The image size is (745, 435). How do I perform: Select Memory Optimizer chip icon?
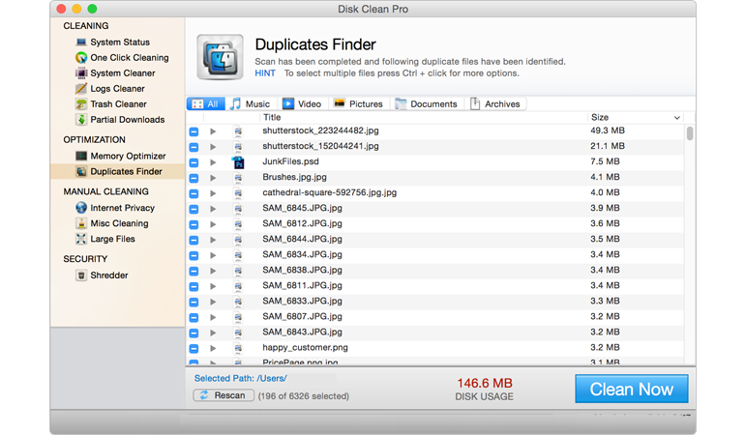[81, 156]
